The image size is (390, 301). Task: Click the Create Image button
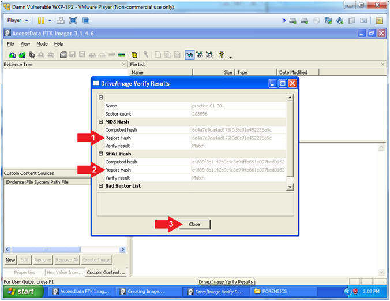pos(96,260)
